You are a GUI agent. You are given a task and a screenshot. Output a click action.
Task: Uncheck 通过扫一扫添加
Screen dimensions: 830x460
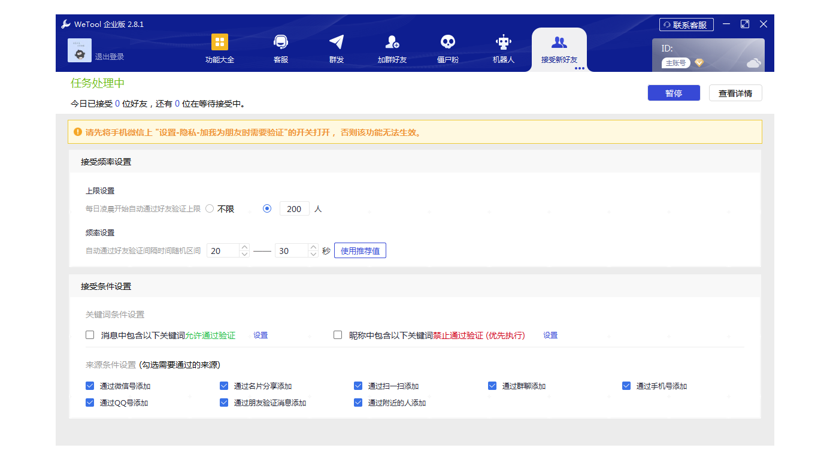click(358, 386)
